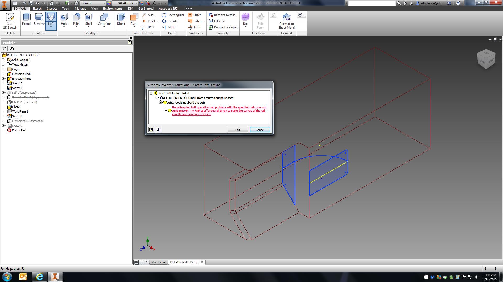
Task: Activate the Loft tool
Action: point(51,19)
